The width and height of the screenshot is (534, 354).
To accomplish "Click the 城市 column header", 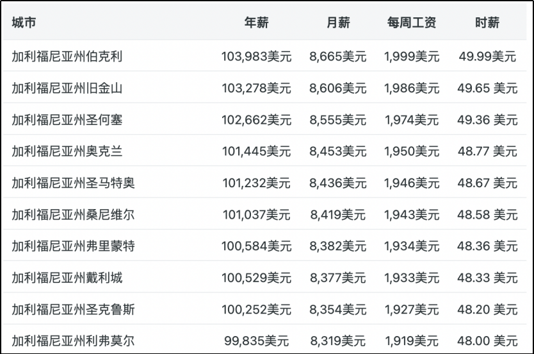I will 24,23.
